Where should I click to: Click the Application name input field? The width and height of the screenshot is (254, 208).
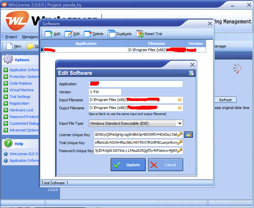click(x=136, y=84)
